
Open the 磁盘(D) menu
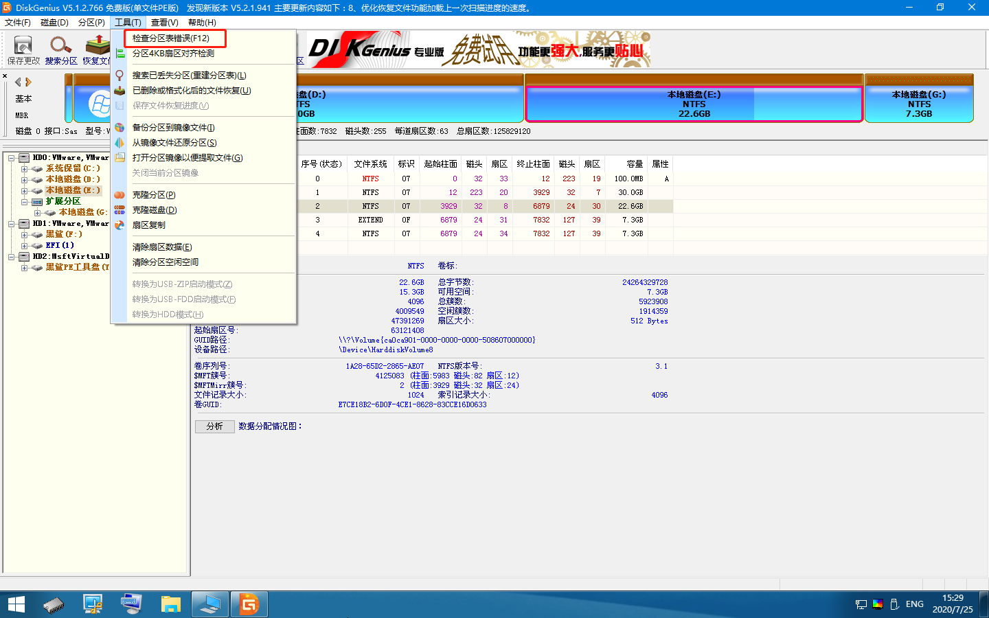pyautogui.click(x=54, y=23)
